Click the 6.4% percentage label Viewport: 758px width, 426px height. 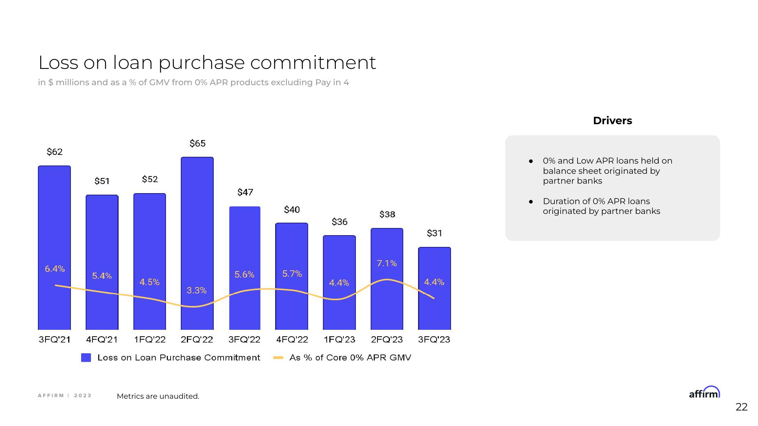(55, 269)
